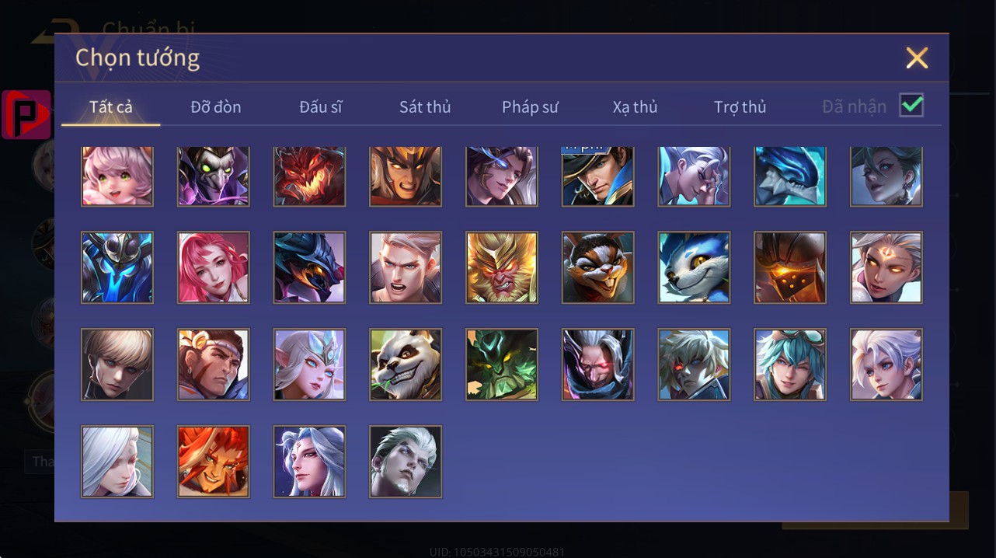Pick the pink-haired little girl hero
Viewport: 996px width, 558px height.
[117, 176]
